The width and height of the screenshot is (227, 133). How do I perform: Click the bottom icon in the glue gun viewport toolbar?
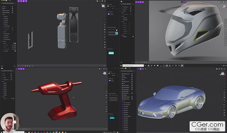[x=106, y=111]
